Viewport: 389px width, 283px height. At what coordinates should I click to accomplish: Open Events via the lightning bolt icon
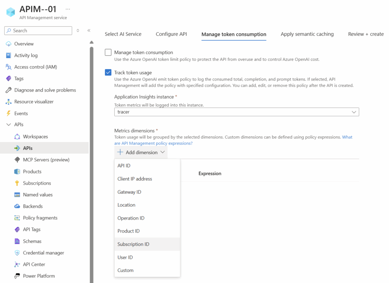coord(8,113)
